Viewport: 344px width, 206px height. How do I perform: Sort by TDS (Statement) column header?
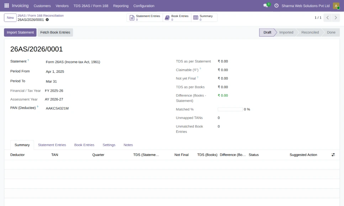tap(152, 155)
